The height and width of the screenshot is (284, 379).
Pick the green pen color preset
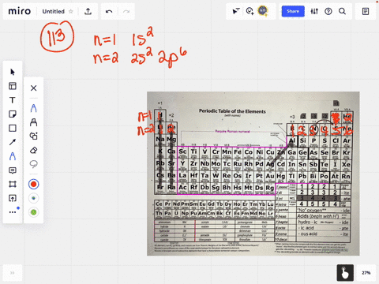tap(33, 212)
